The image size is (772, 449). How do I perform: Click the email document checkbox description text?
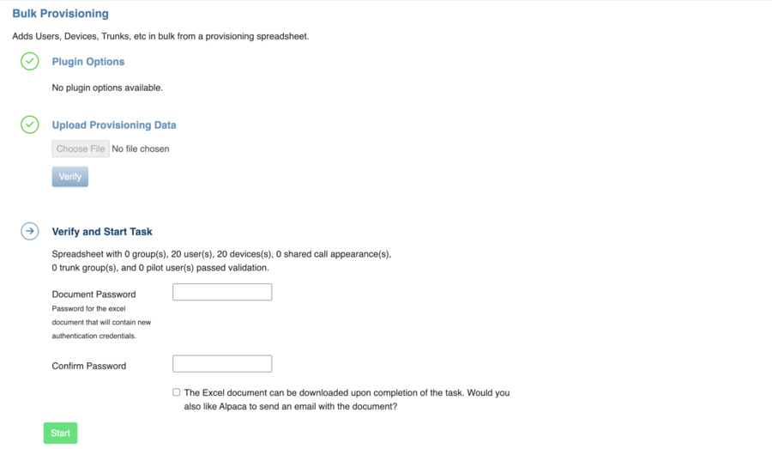pyautogui.click(x=347, y=400)
